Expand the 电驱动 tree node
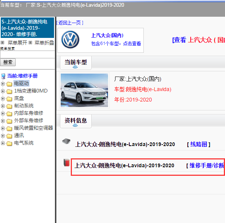This screenshot has height=223, width=225. [3, 84]
